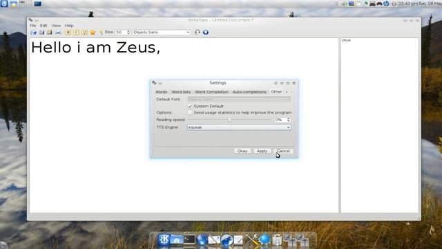The image size is (442, 249).
Task: Open the home folder icon in dock
Action: click(177, 240)
